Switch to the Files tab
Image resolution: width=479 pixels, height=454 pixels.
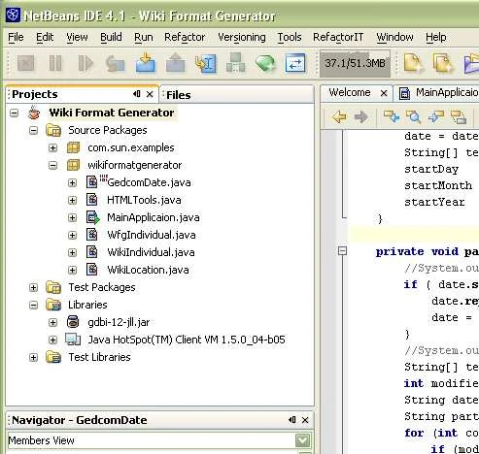coord(178,95)
